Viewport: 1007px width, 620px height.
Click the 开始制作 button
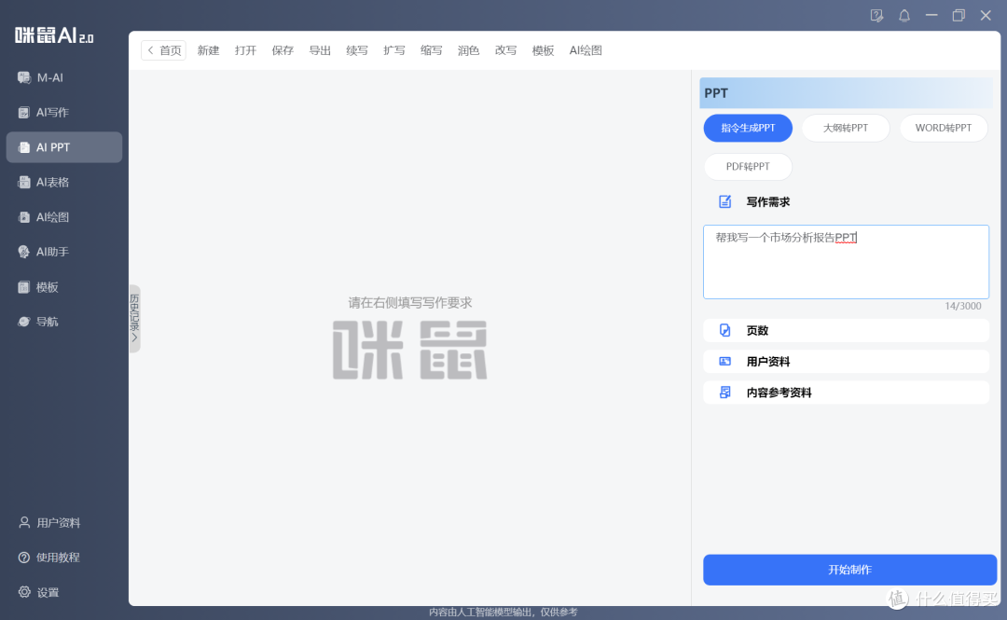(x=849, y=570)
